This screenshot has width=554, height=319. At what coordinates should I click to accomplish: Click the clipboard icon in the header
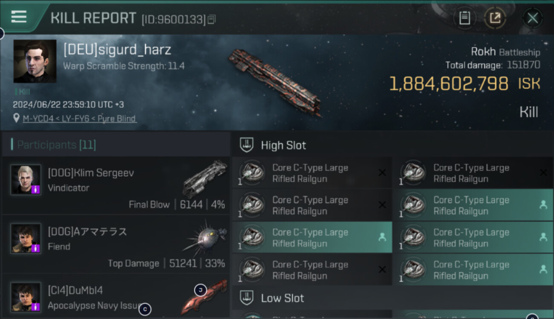point(465,18)
